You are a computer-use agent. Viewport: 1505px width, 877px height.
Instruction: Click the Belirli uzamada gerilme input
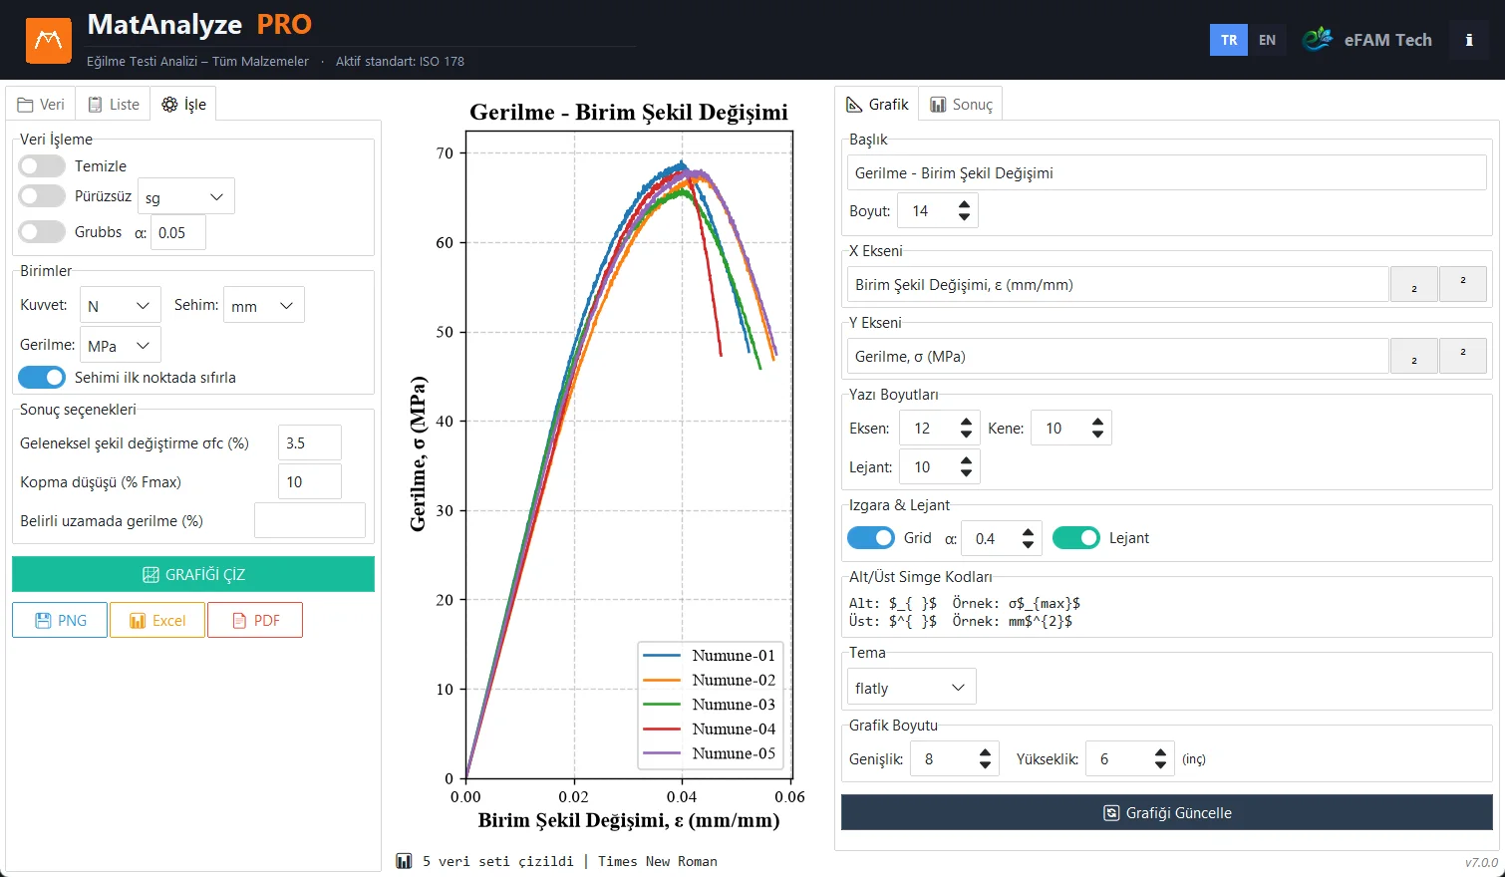pos(310,520)
